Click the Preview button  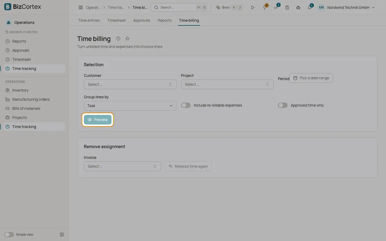(98, 120)
